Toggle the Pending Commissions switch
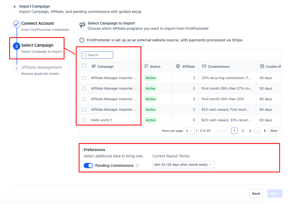The width and height of the screenshot is (295, 204). tap(88, 166)
